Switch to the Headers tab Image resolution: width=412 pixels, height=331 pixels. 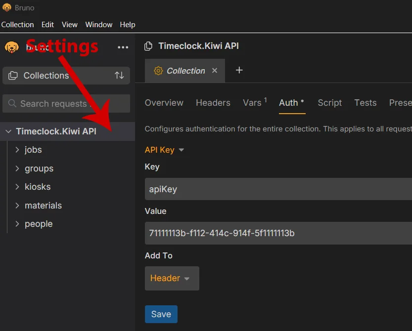click(x=213, y=103)
